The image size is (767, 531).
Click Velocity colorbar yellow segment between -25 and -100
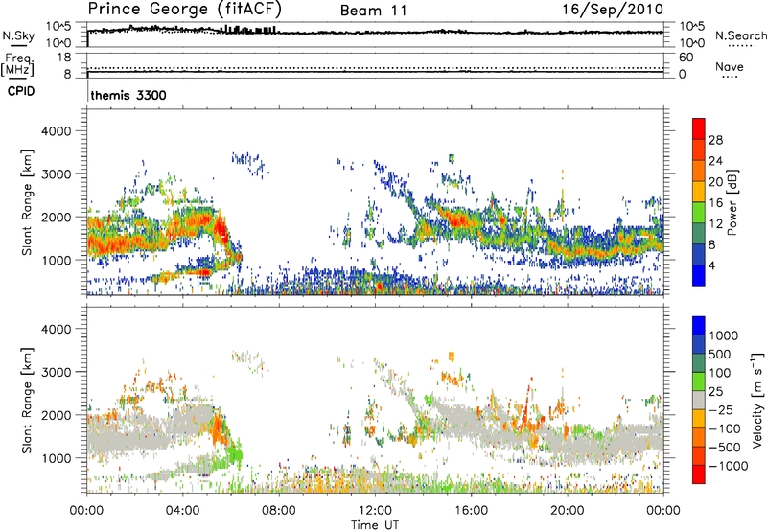tap(699, 419)
